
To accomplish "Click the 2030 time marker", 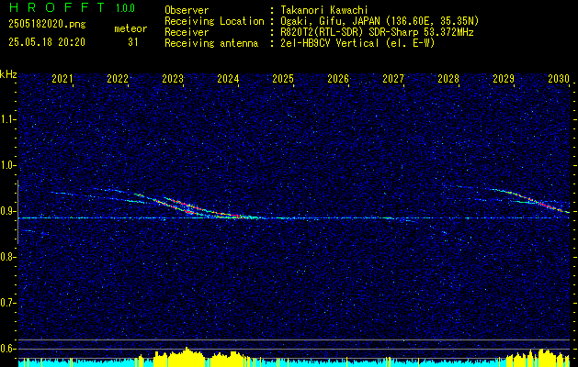I will tap(559, 79).
